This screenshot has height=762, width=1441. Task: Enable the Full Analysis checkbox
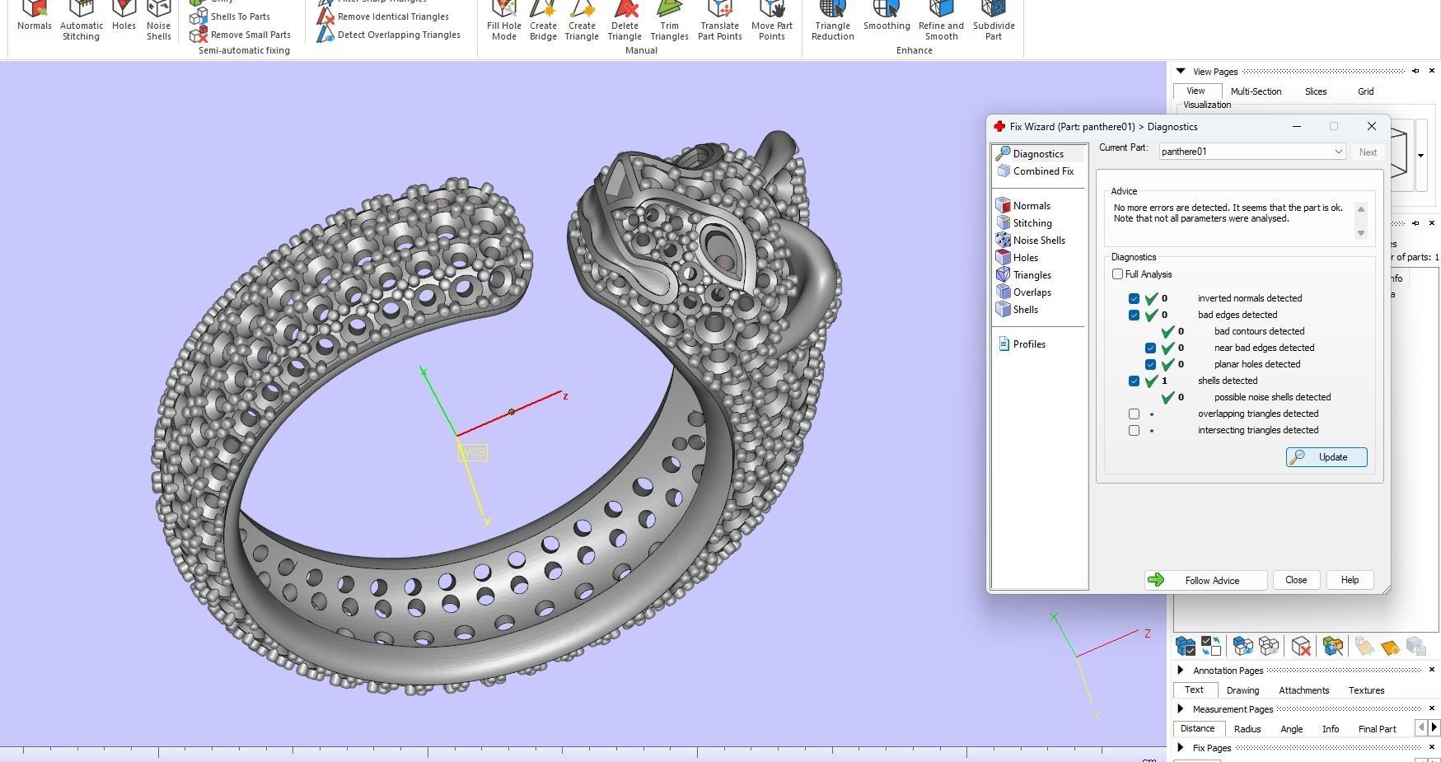1117,274
